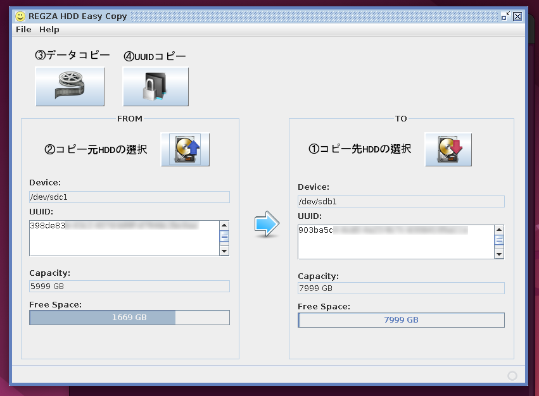The image size is (539, 396).
Task: Click the FROM UUID text area
Action: point(124,238)
